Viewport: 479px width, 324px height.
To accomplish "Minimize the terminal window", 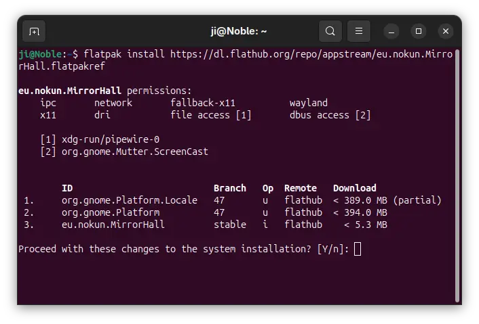I will point(391,31).
